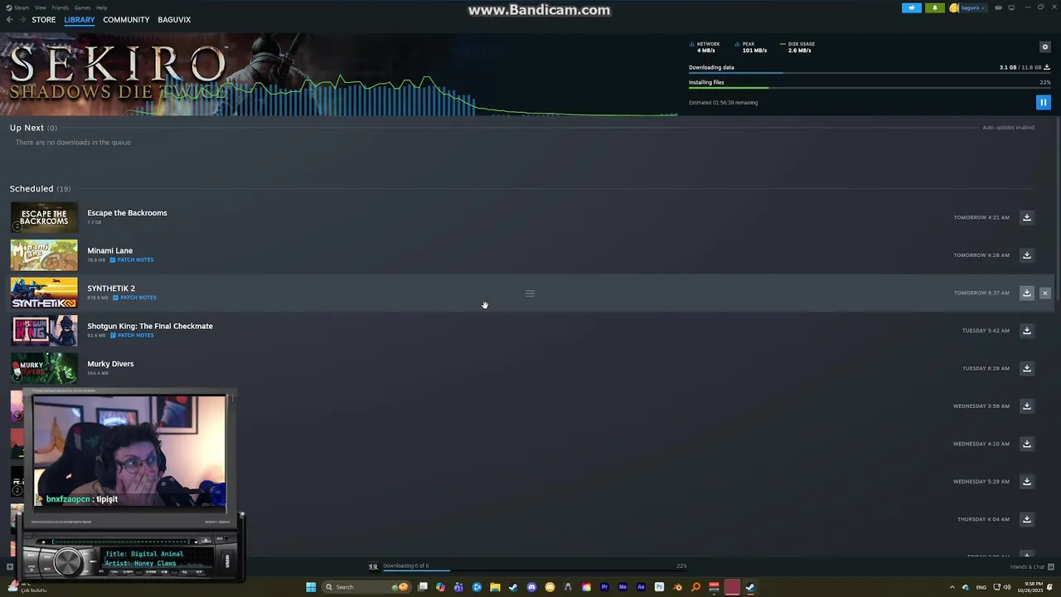This screenshot has width=1061, height=597.
Task: Click the Installing files progress bar
Action: [870, 88]
